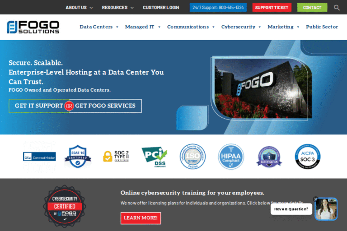Expand the About Us dropdown menu
The height and width of the screenshot is (231, 347).
tap(79, 8)
